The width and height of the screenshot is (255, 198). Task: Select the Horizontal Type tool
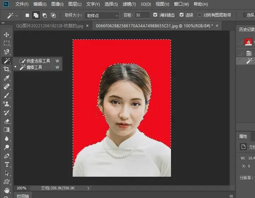(6, 164)
